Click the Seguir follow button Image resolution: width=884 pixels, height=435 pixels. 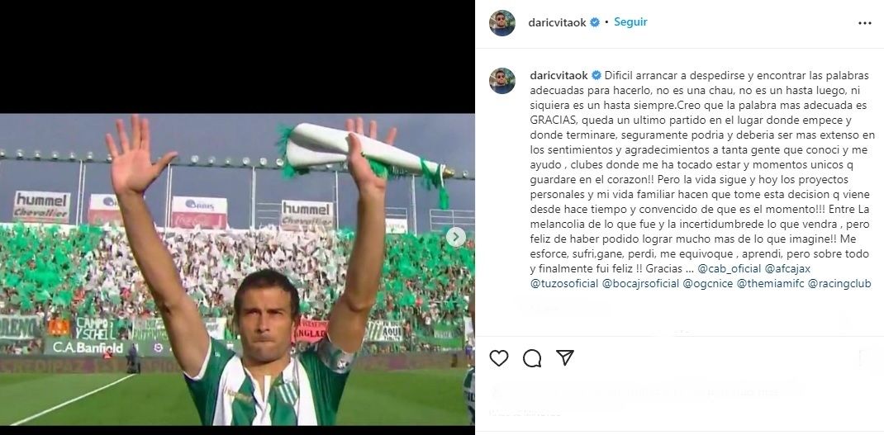click(x=630, y=22)
